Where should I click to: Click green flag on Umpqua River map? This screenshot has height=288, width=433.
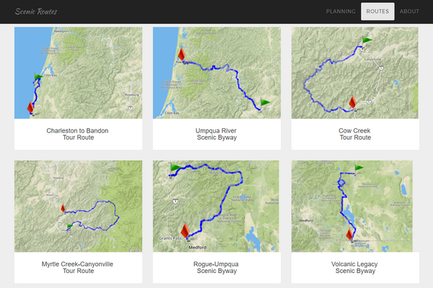click(x=266, y=102)
